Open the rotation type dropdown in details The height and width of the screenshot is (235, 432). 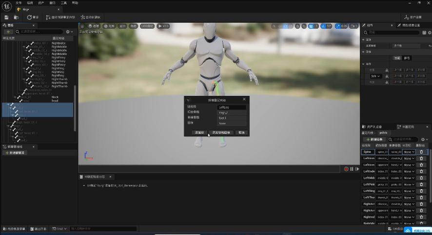tap(375, 76)
